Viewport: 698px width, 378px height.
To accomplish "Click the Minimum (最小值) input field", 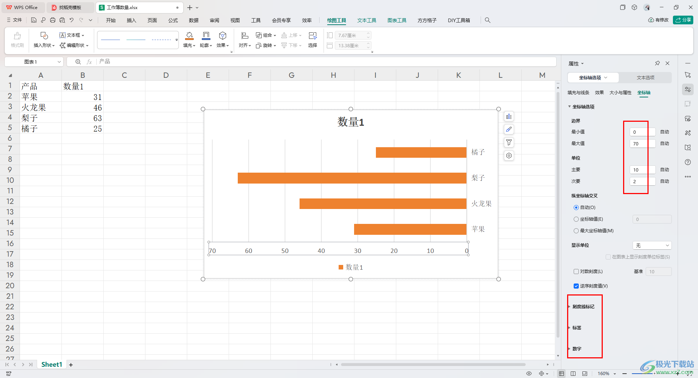I will tap(642, 132).
